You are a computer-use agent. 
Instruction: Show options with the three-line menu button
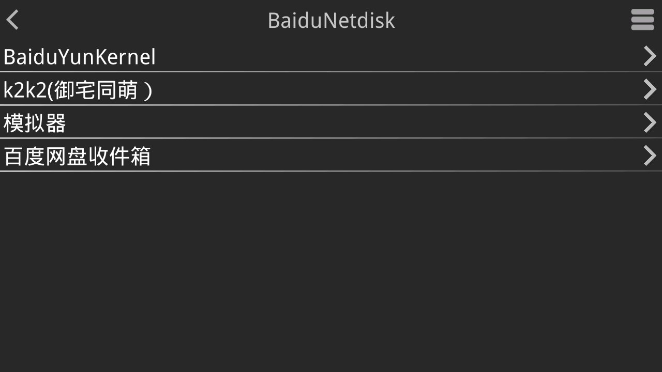[x=642, y=20]
